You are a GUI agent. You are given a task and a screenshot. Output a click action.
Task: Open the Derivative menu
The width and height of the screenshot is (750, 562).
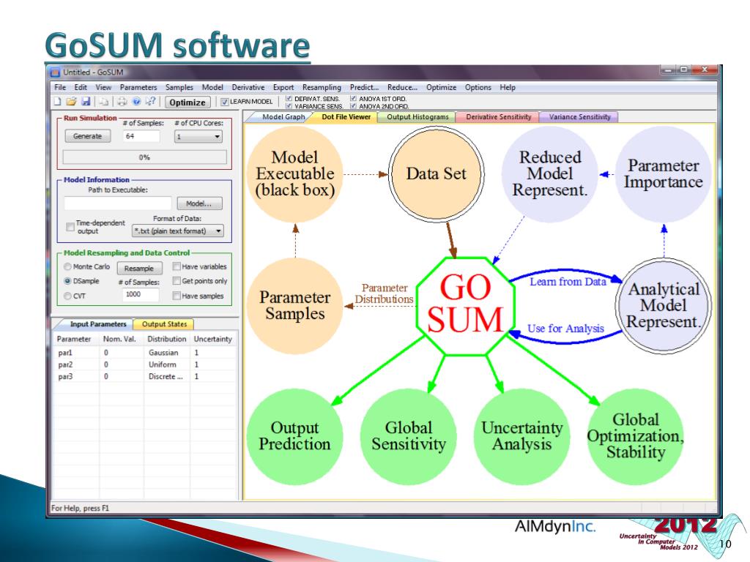248,88
